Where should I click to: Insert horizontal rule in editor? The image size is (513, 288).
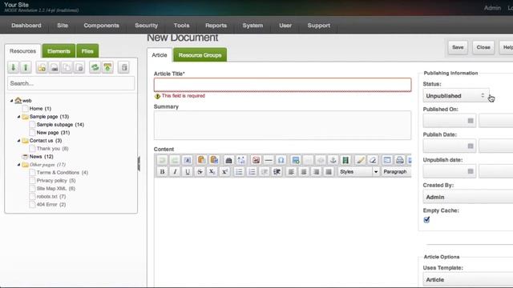(x=269, y=160)
